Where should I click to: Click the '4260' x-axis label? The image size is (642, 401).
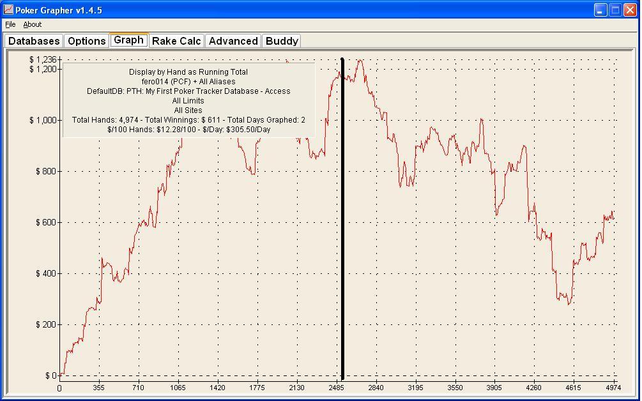click(534, 388)
